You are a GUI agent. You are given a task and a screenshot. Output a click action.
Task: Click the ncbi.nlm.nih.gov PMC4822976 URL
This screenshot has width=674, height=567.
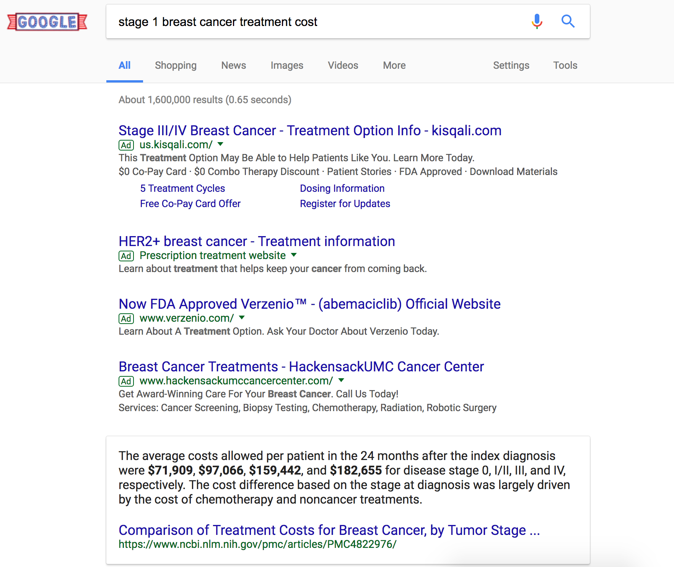click(x=257, y=544)
